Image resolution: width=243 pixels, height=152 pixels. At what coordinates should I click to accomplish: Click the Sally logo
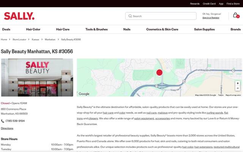(19, 16)
